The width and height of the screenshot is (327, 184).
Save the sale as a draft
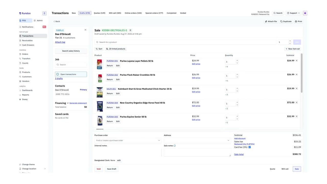(x=112, y=169)
